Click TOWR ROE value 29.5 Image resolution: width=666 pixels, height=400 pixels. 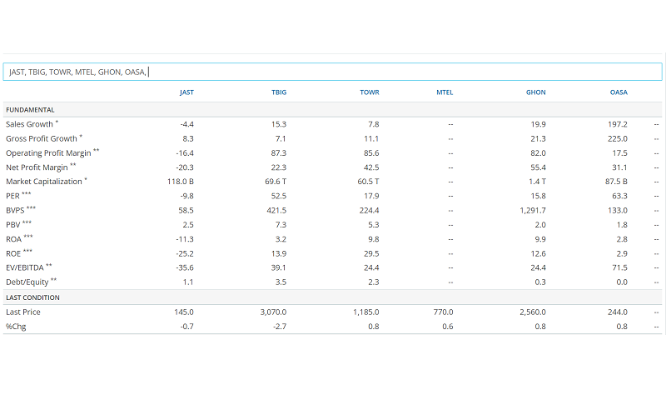(x=371, y=254)
